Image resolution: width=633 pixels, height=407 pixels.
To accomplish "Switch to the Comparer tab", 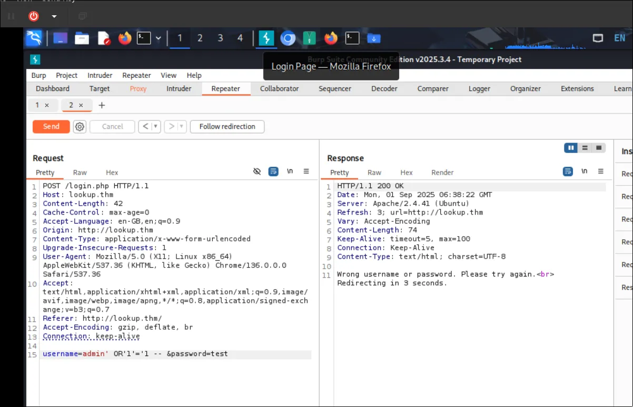I will click(x=433, y=88).
